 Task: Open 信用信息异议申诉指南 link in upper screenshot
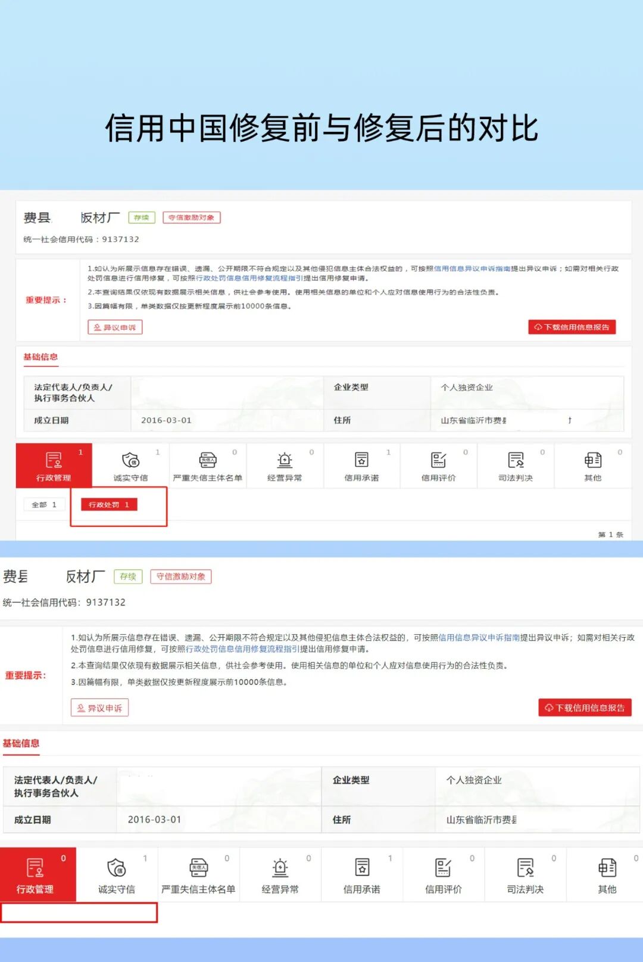472,269
